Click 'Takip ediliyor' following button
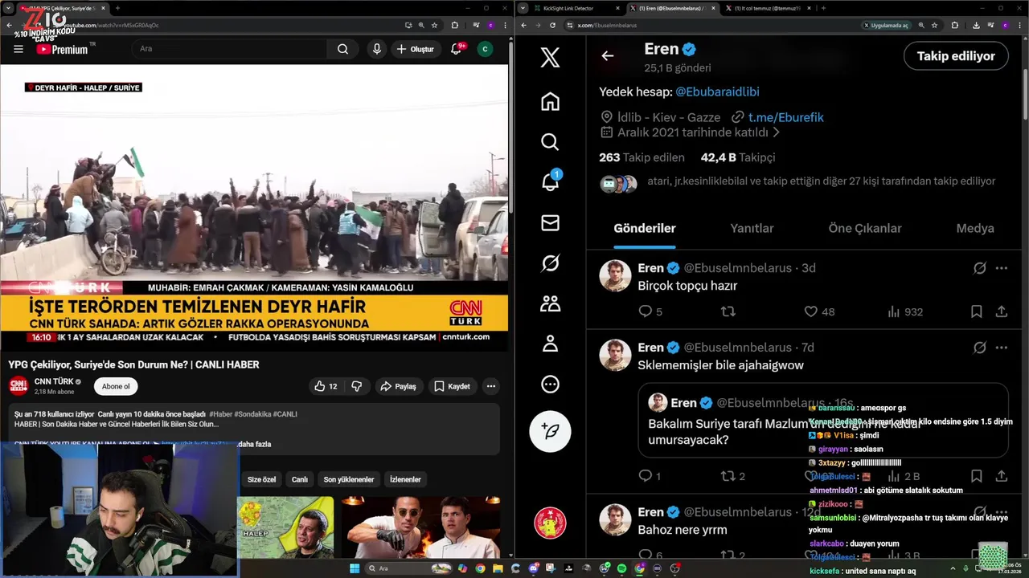 tap(956, 56)
